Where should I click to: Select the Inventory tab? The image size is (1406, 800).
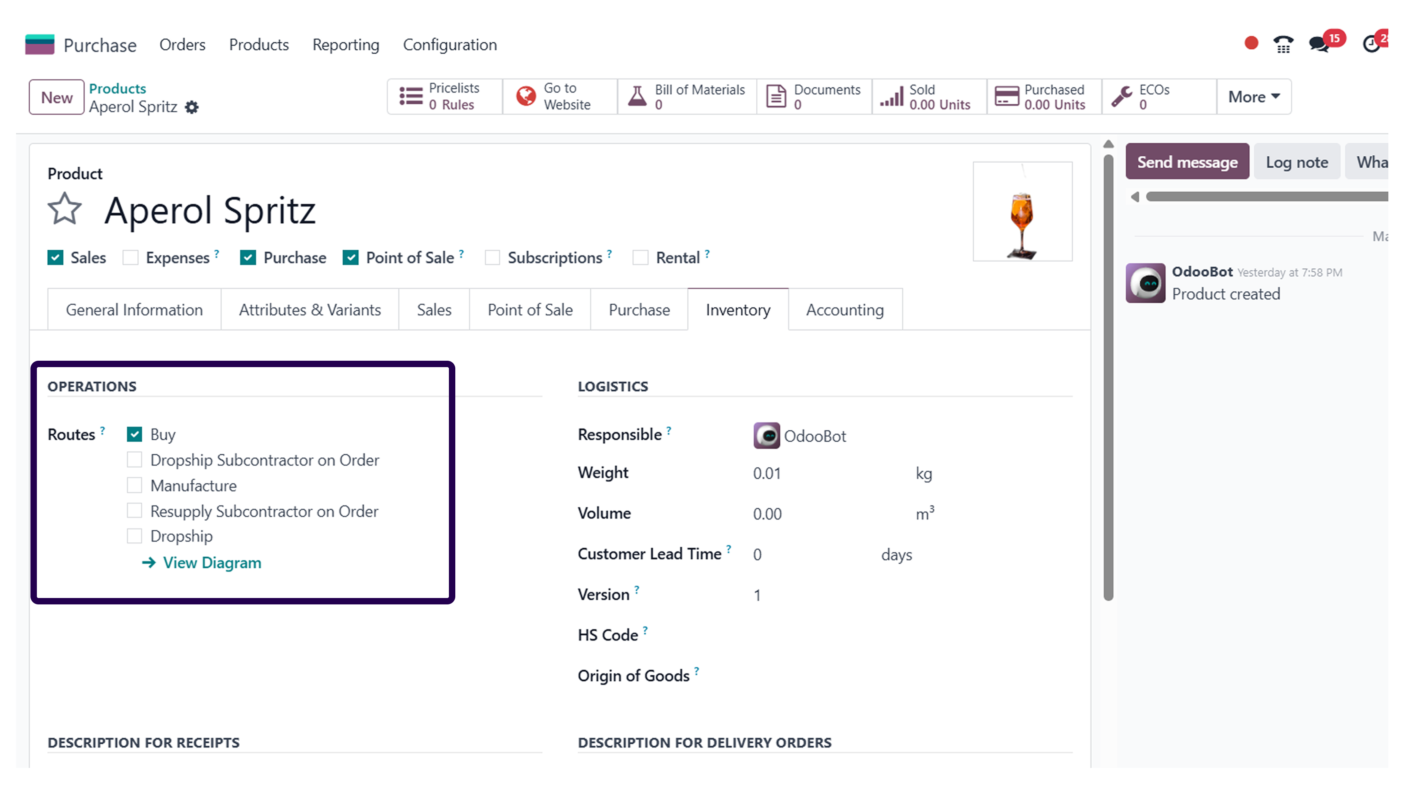(738, 309)
